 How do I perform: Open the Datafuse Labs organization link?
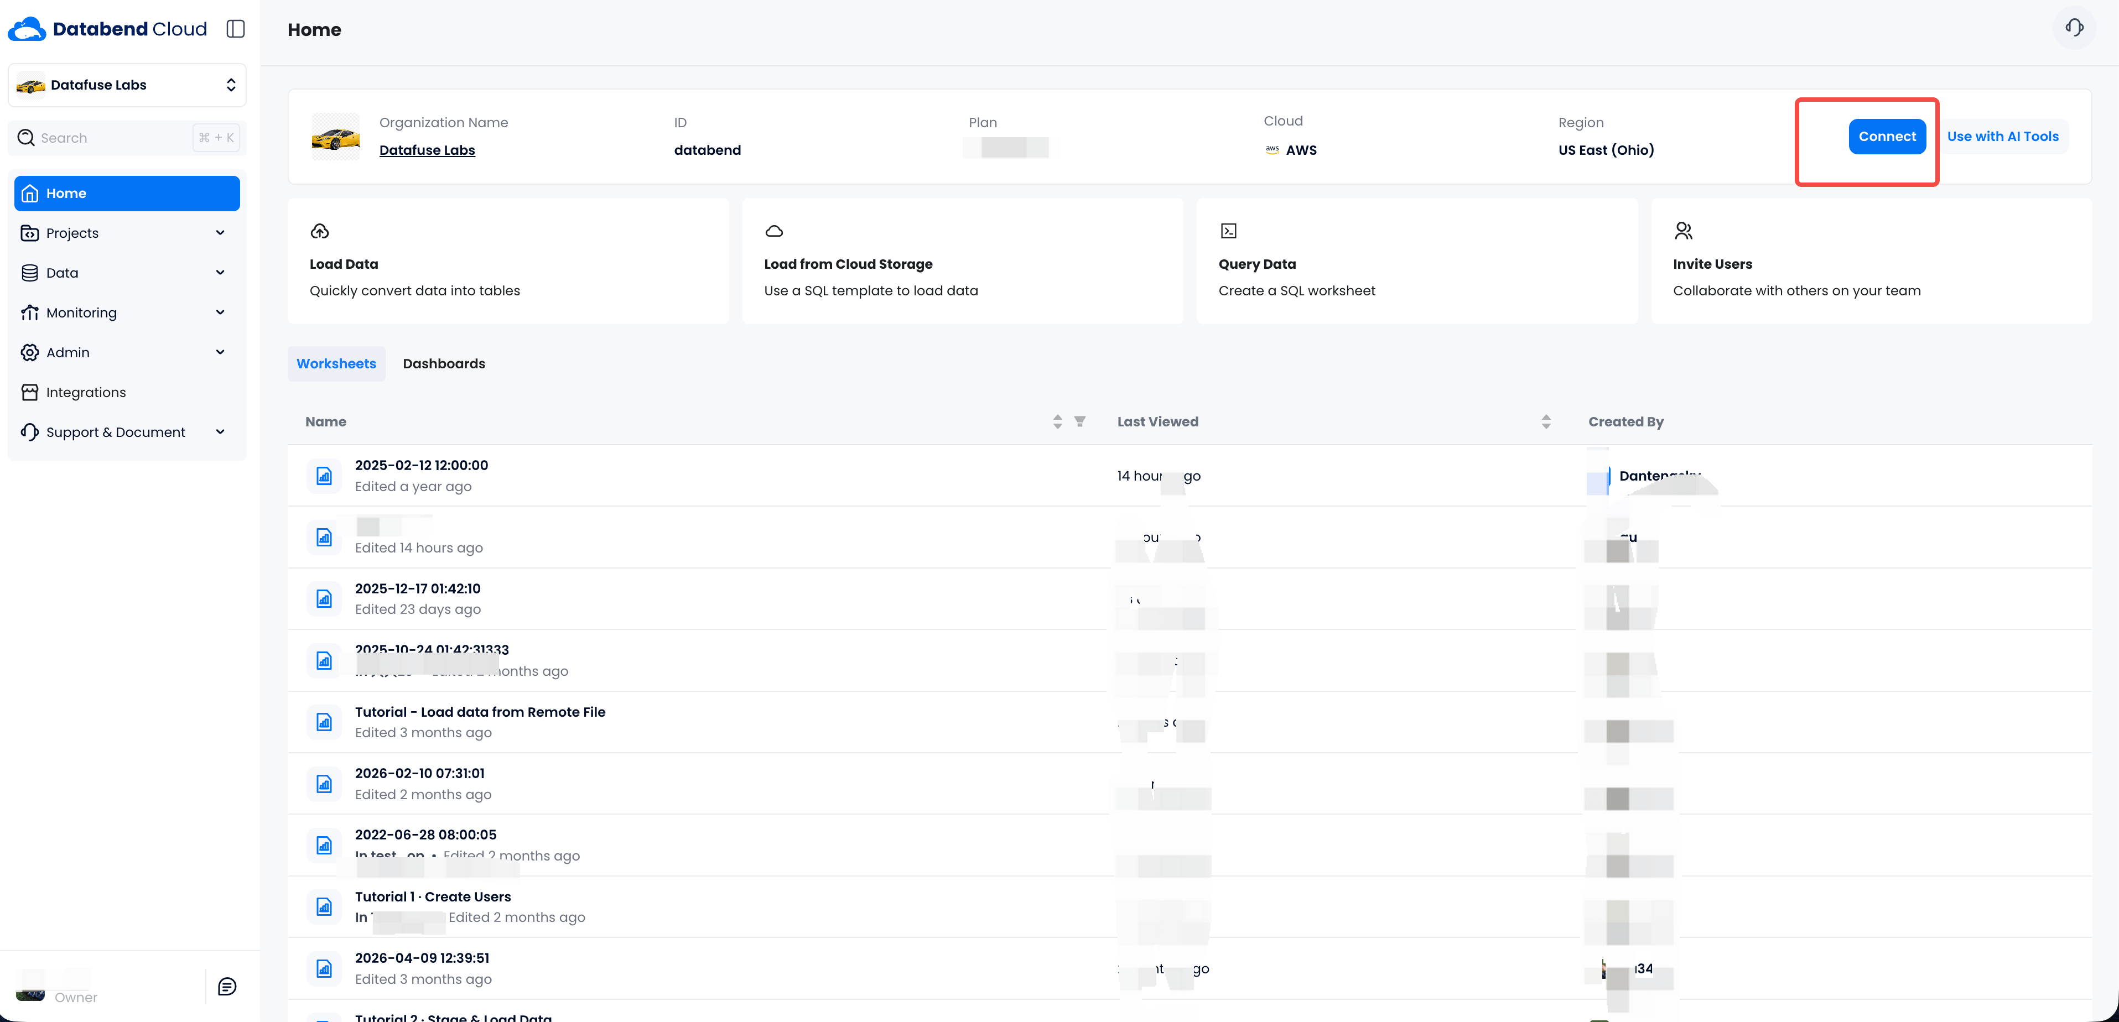coord(427,150)
